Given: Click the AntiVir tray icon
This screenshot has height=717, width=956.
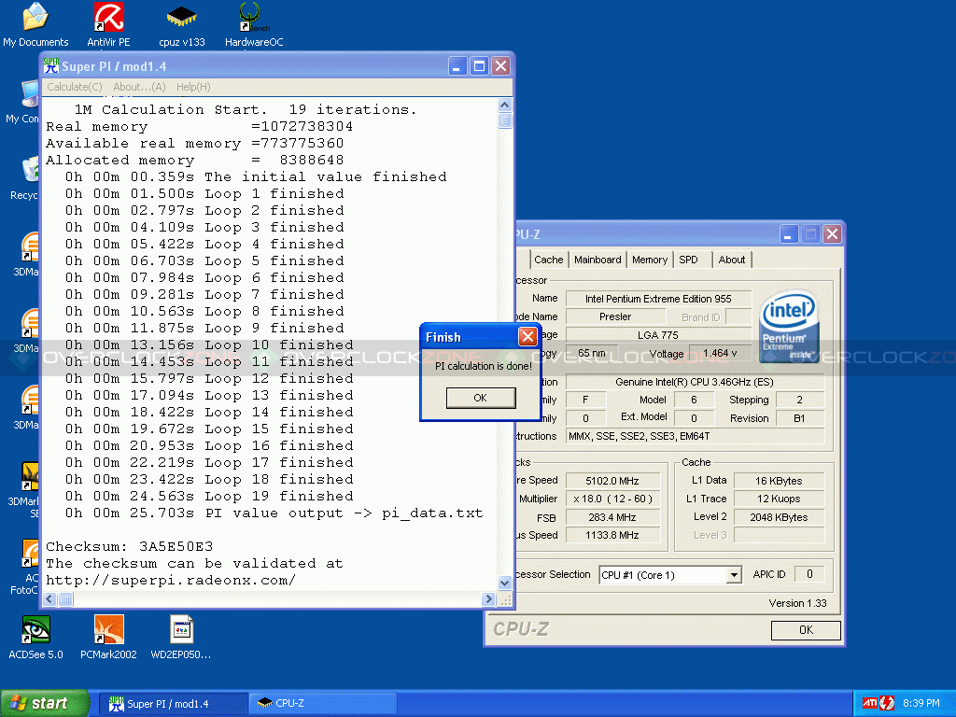Looking at the screenshot, I should (887, 703).
